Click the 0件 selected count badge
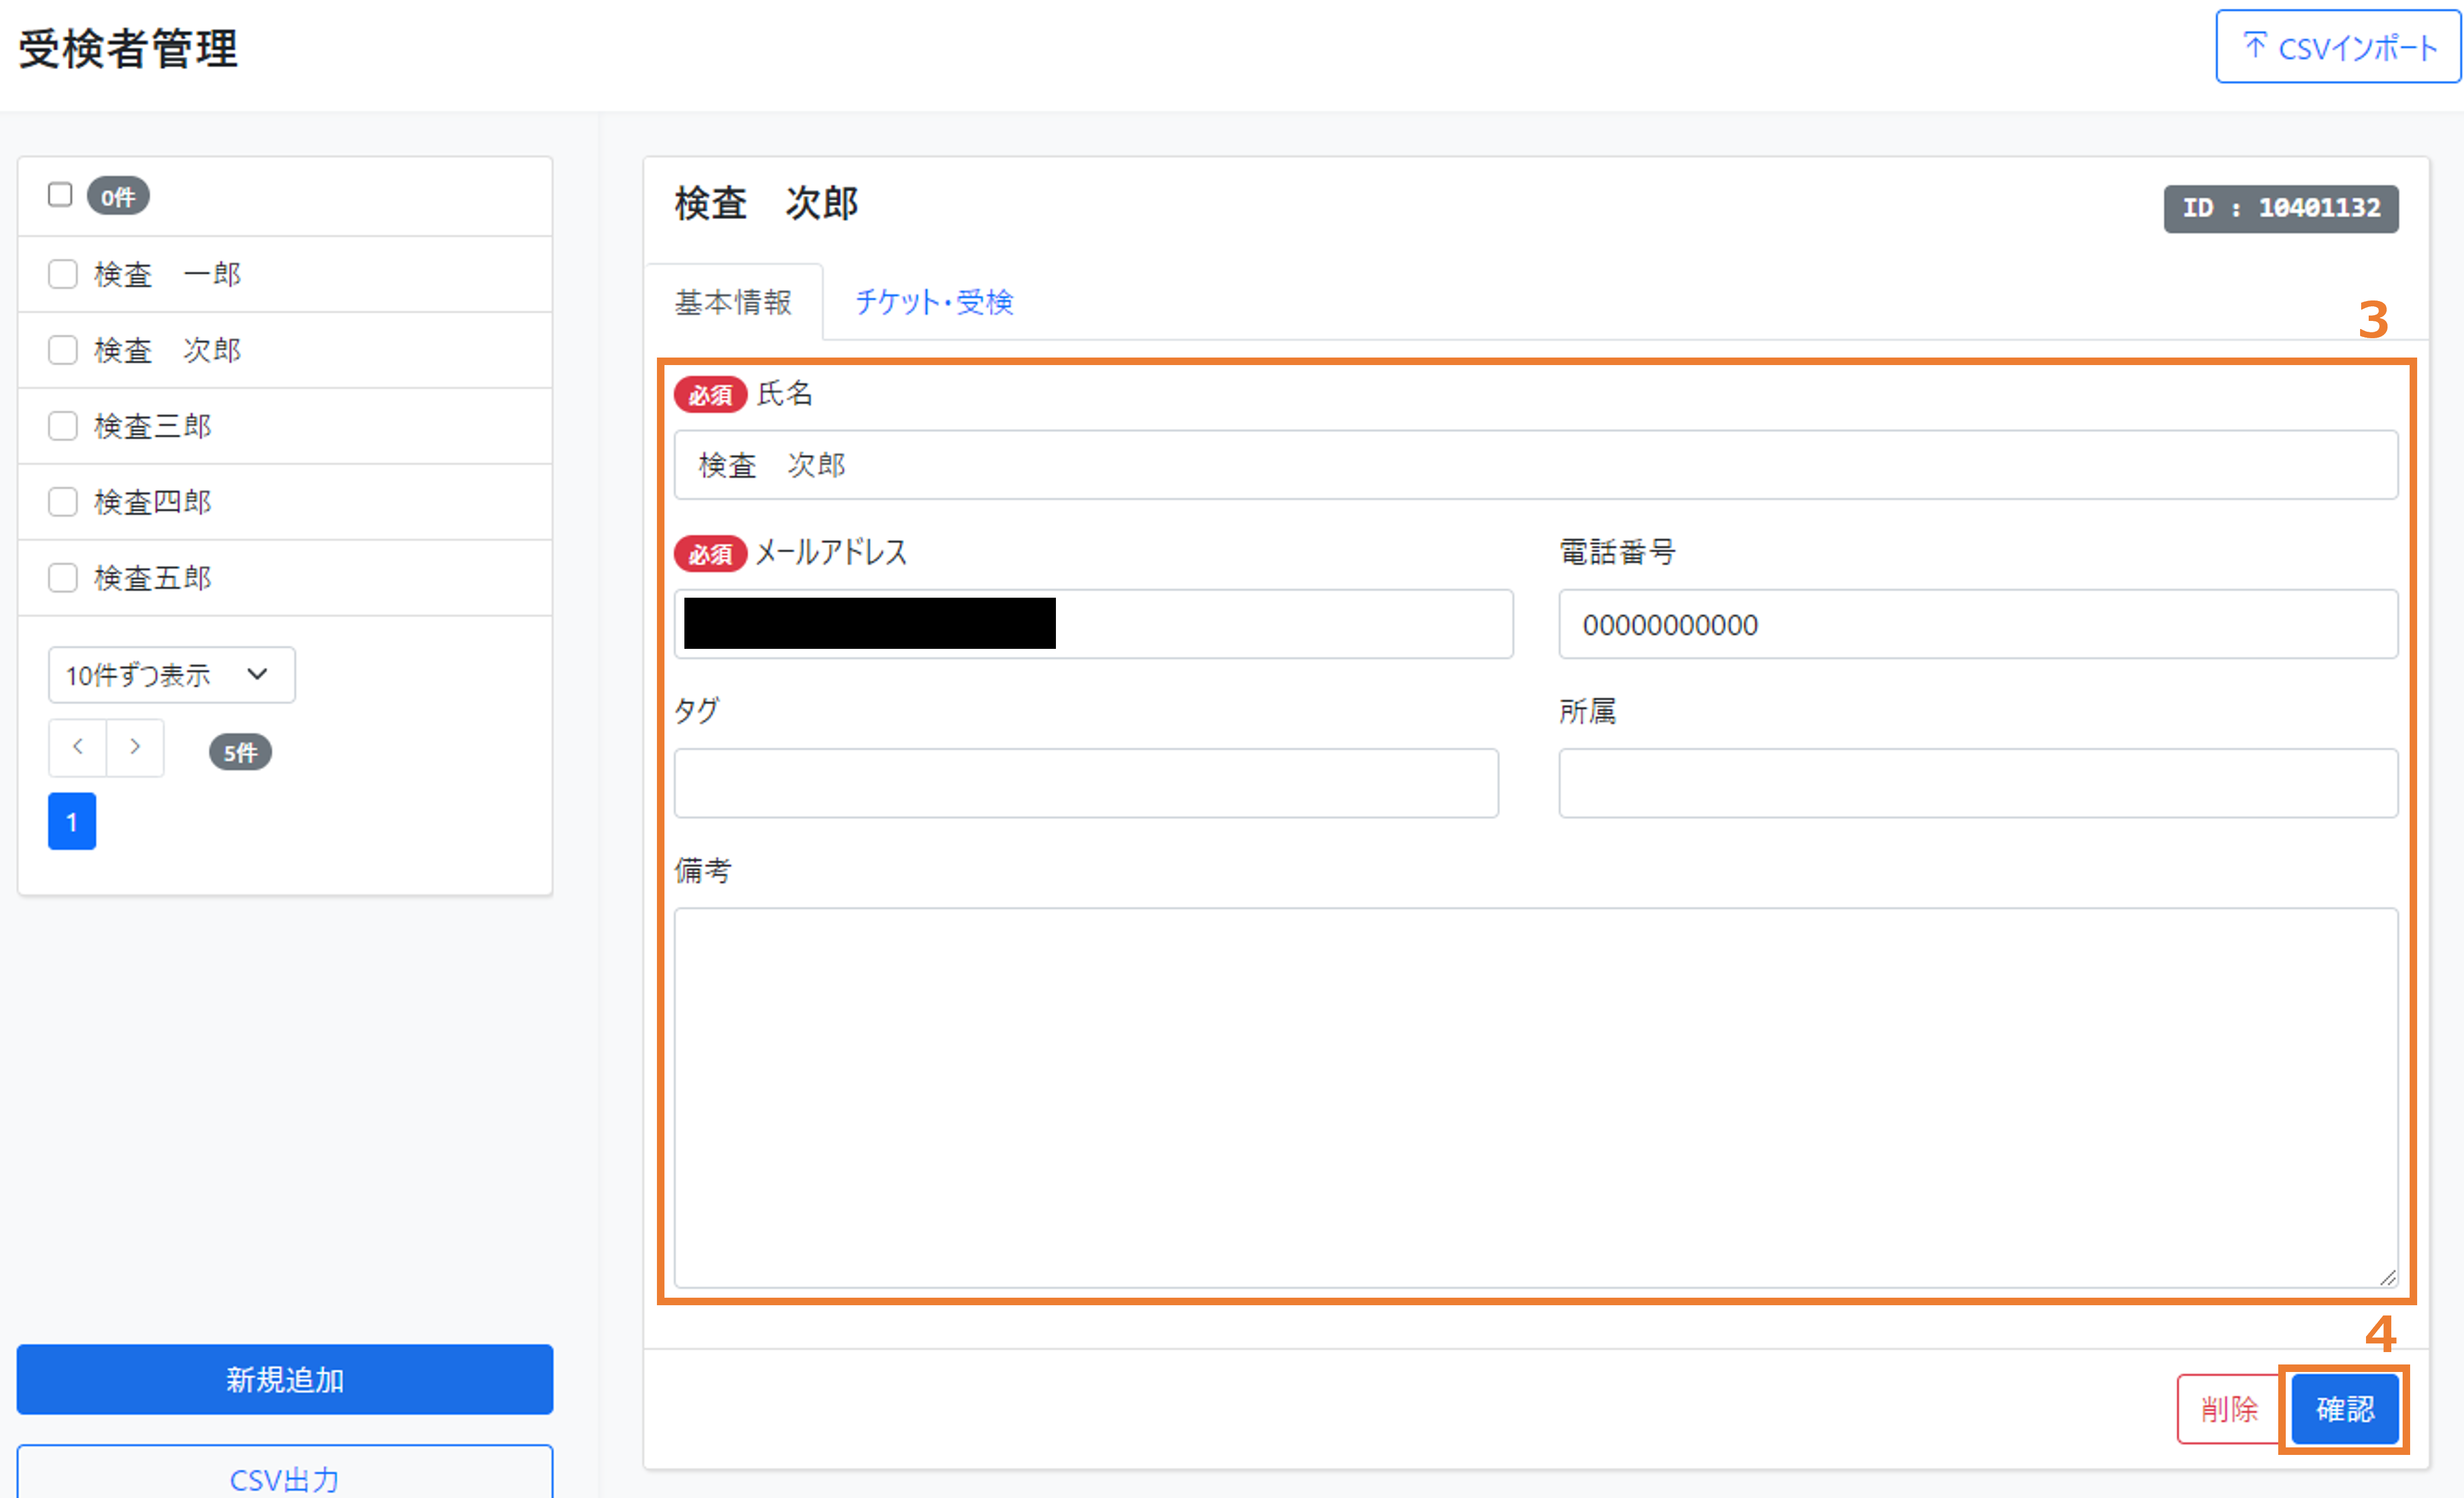Viewport: 2464px width, 1498px height. tap(118, 196)
